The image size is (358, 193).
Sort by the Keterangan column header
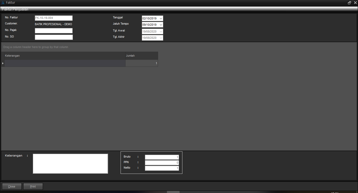[x=64, y=56]
